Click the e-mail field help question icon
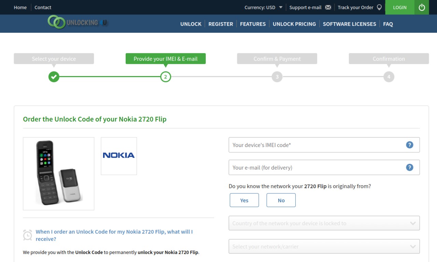Image resolution: width=437 pixels, height=262 pixels. (410, 167)
